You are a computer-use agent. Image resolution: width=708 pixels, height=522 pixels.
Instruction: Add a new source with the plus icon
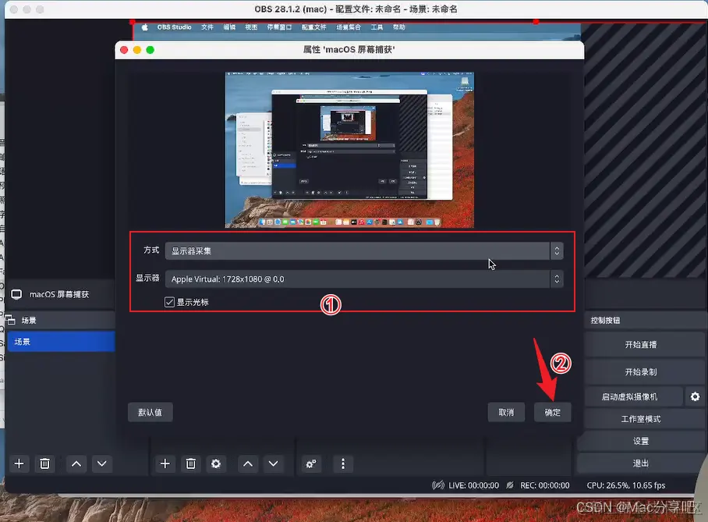coord(165,463)
